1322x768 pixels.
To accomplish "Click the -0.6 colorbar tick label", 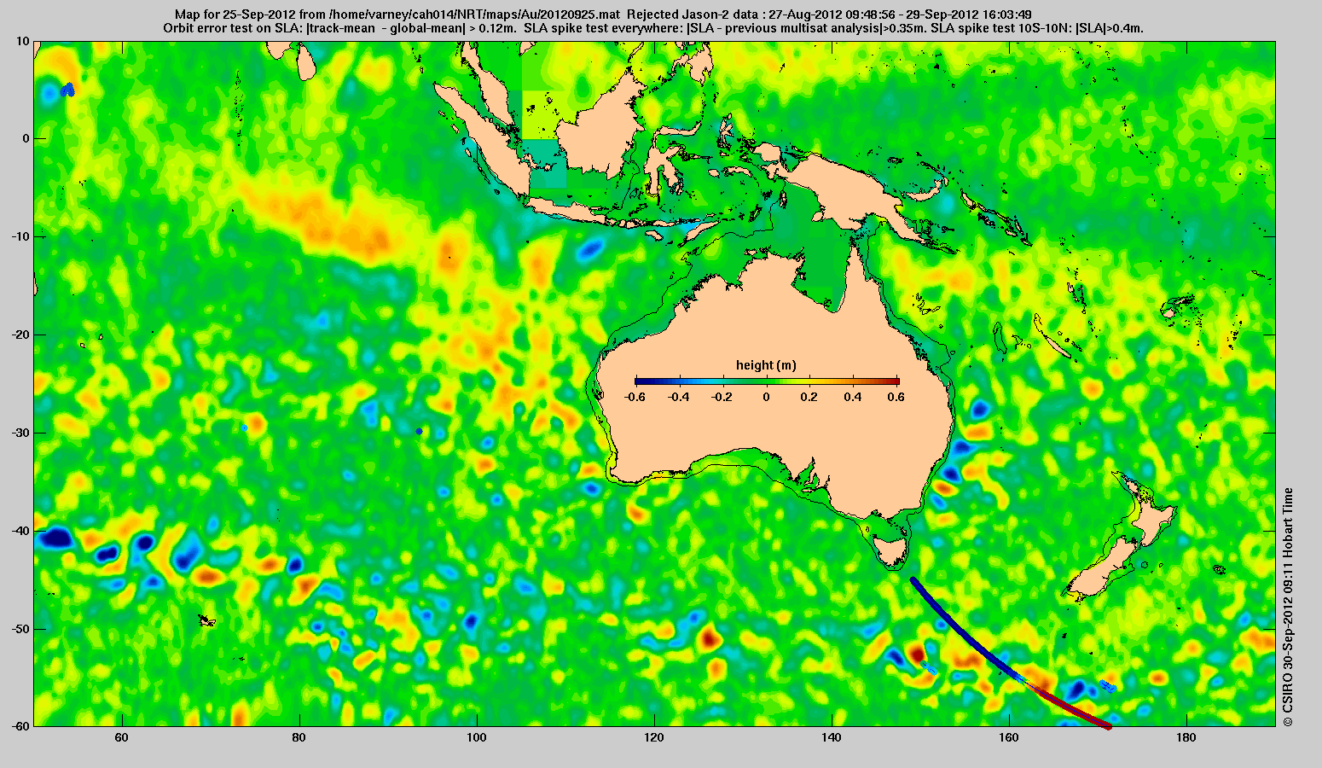I will point(634,397).
